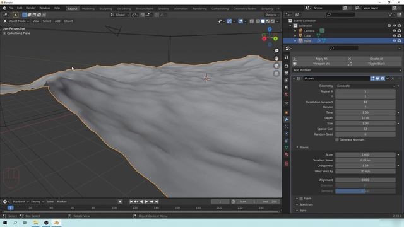404x227 pixels.
Task: Remove the Ocean modifier with X
Action: coord(393,78)
